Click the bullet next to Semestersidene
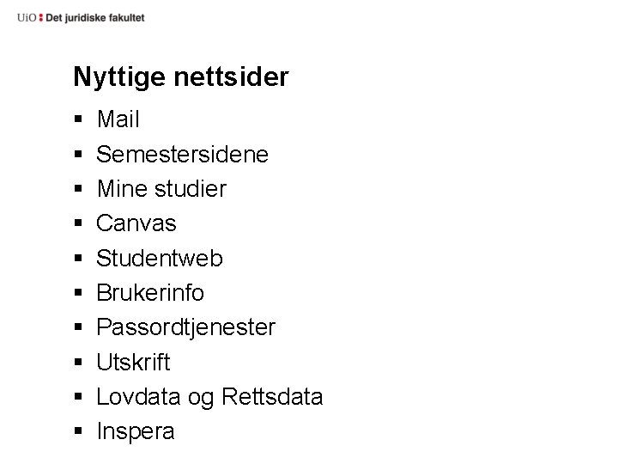 click(78, 155)
